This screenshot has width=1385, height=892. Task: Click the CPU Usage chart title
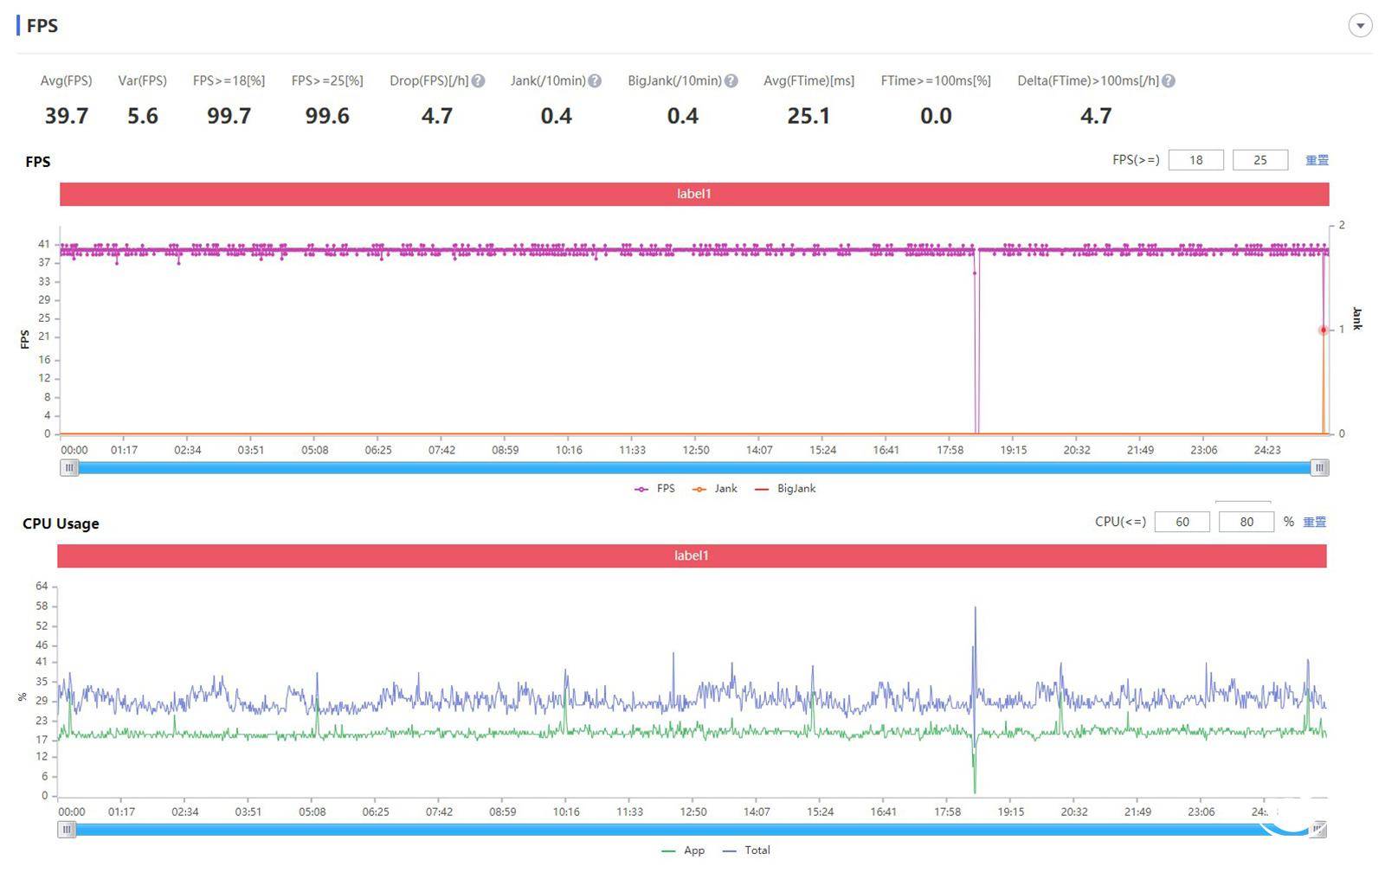61,523
